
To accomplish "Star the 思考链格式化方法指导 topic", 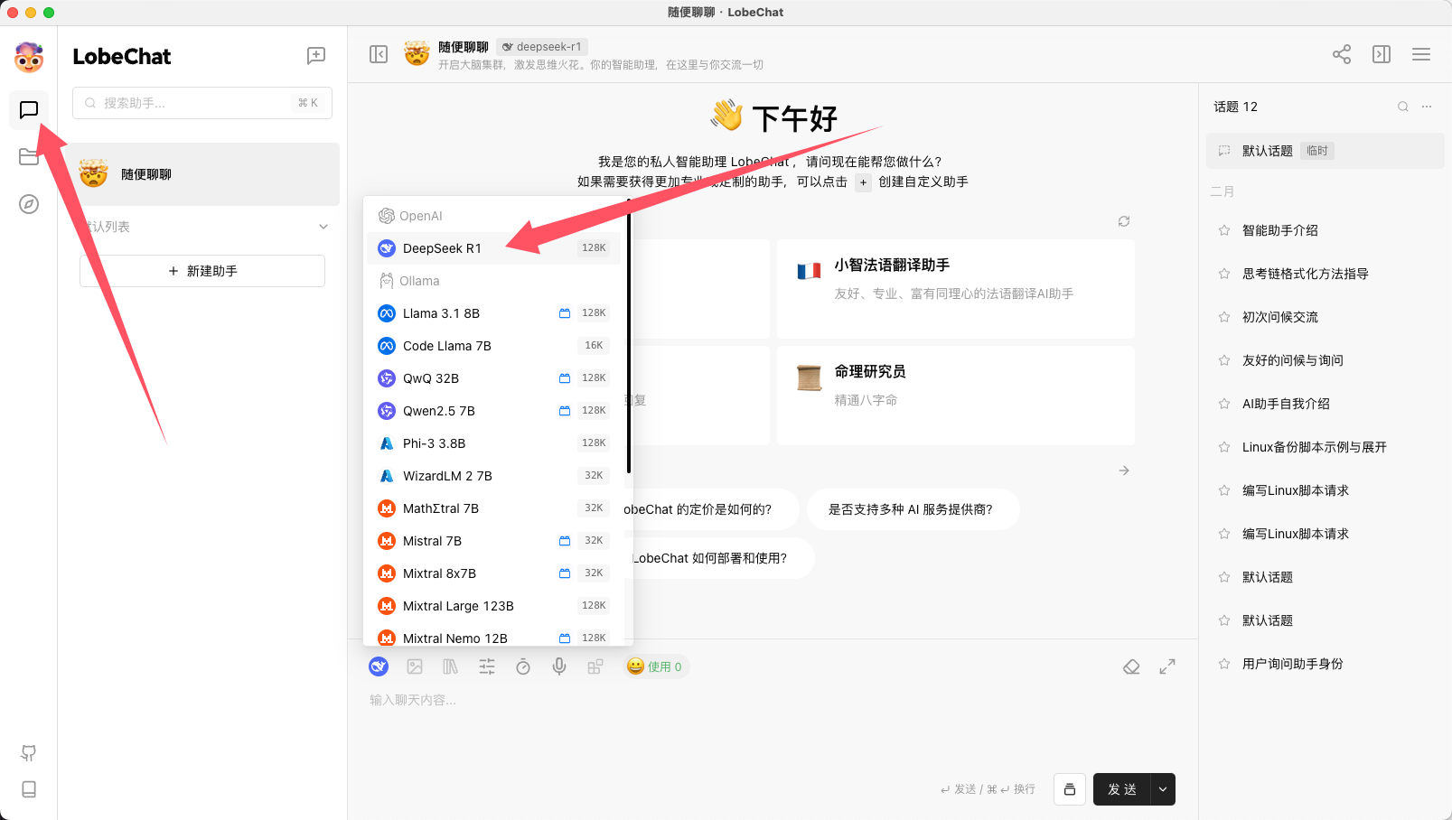I will tap(1224, 274).
